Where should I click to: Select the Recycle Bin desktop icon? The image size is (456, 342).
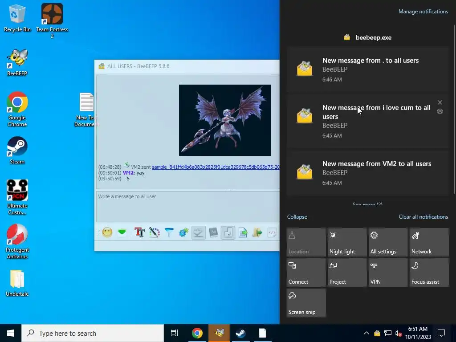[17, 18]
